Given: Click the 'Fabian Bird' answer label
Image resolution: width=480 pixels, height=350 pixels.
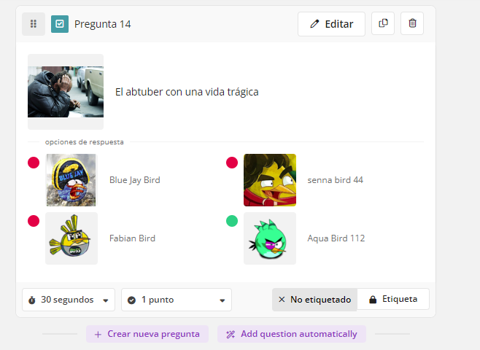Looking at the screenshot, I should point(132,238).
